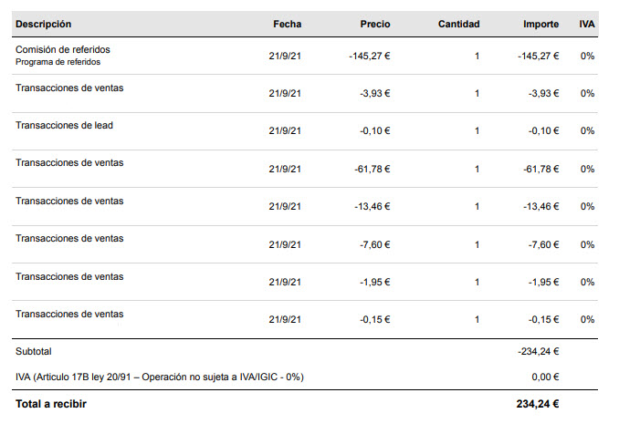Click the Importe column header
The width and height of the screenshot is (619, 434).
pyautogui.click(x=541, y=24)
